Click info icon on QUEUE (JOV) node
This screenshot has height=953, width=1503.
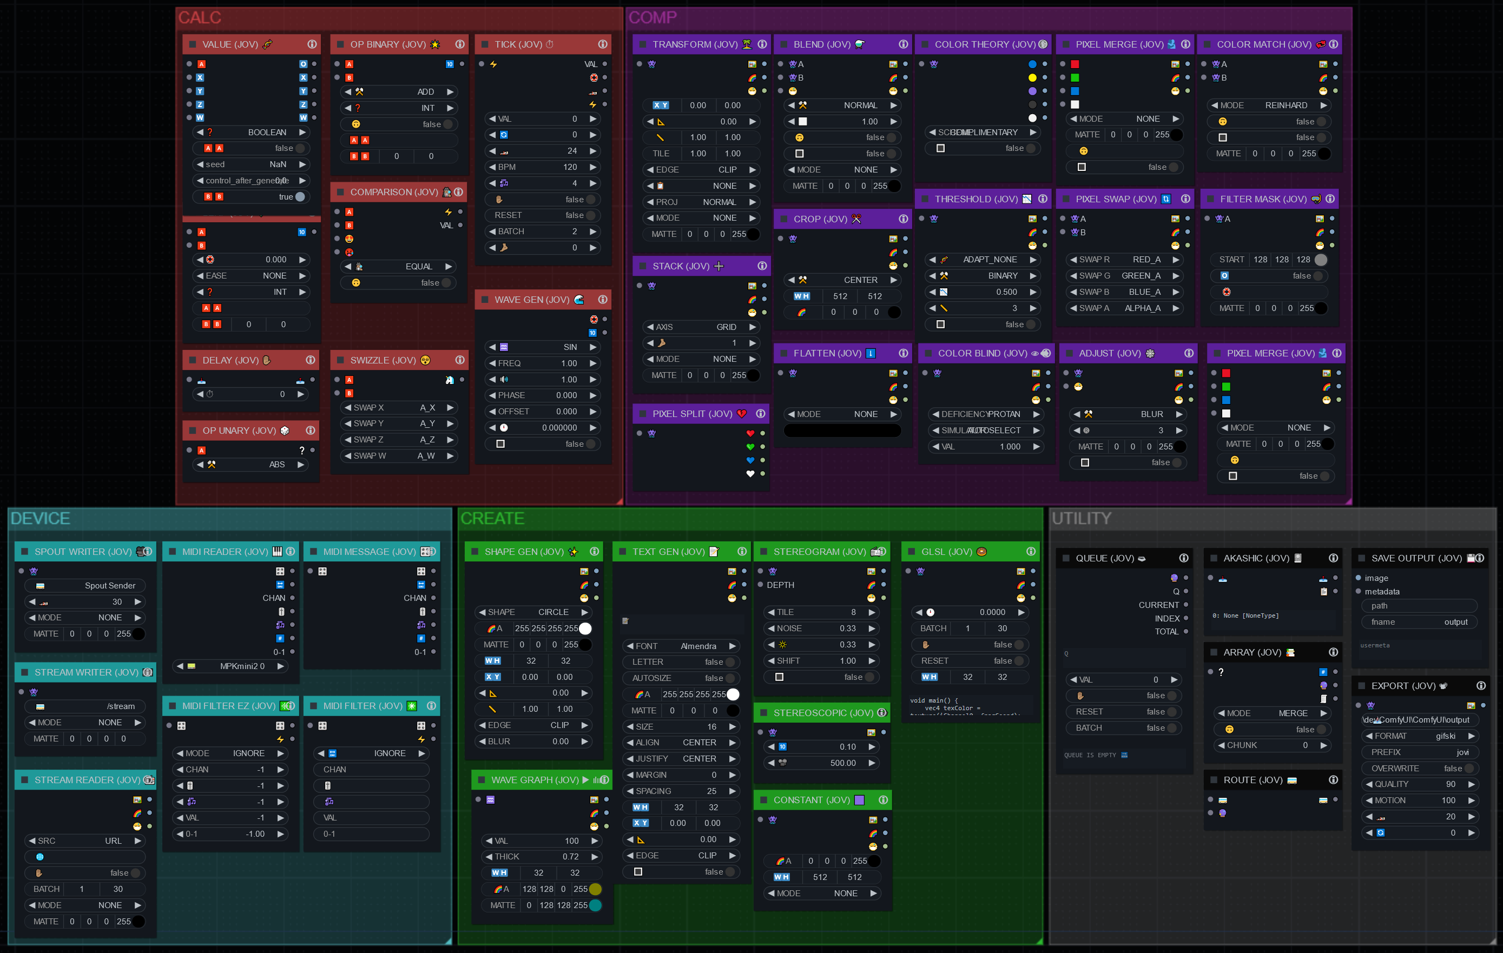[1183, 558]
